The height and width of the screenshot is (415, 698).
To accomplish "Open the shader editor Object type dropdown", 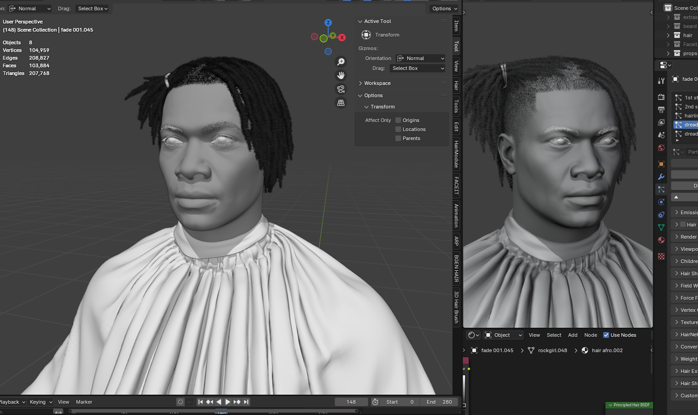I will (503, 335).
